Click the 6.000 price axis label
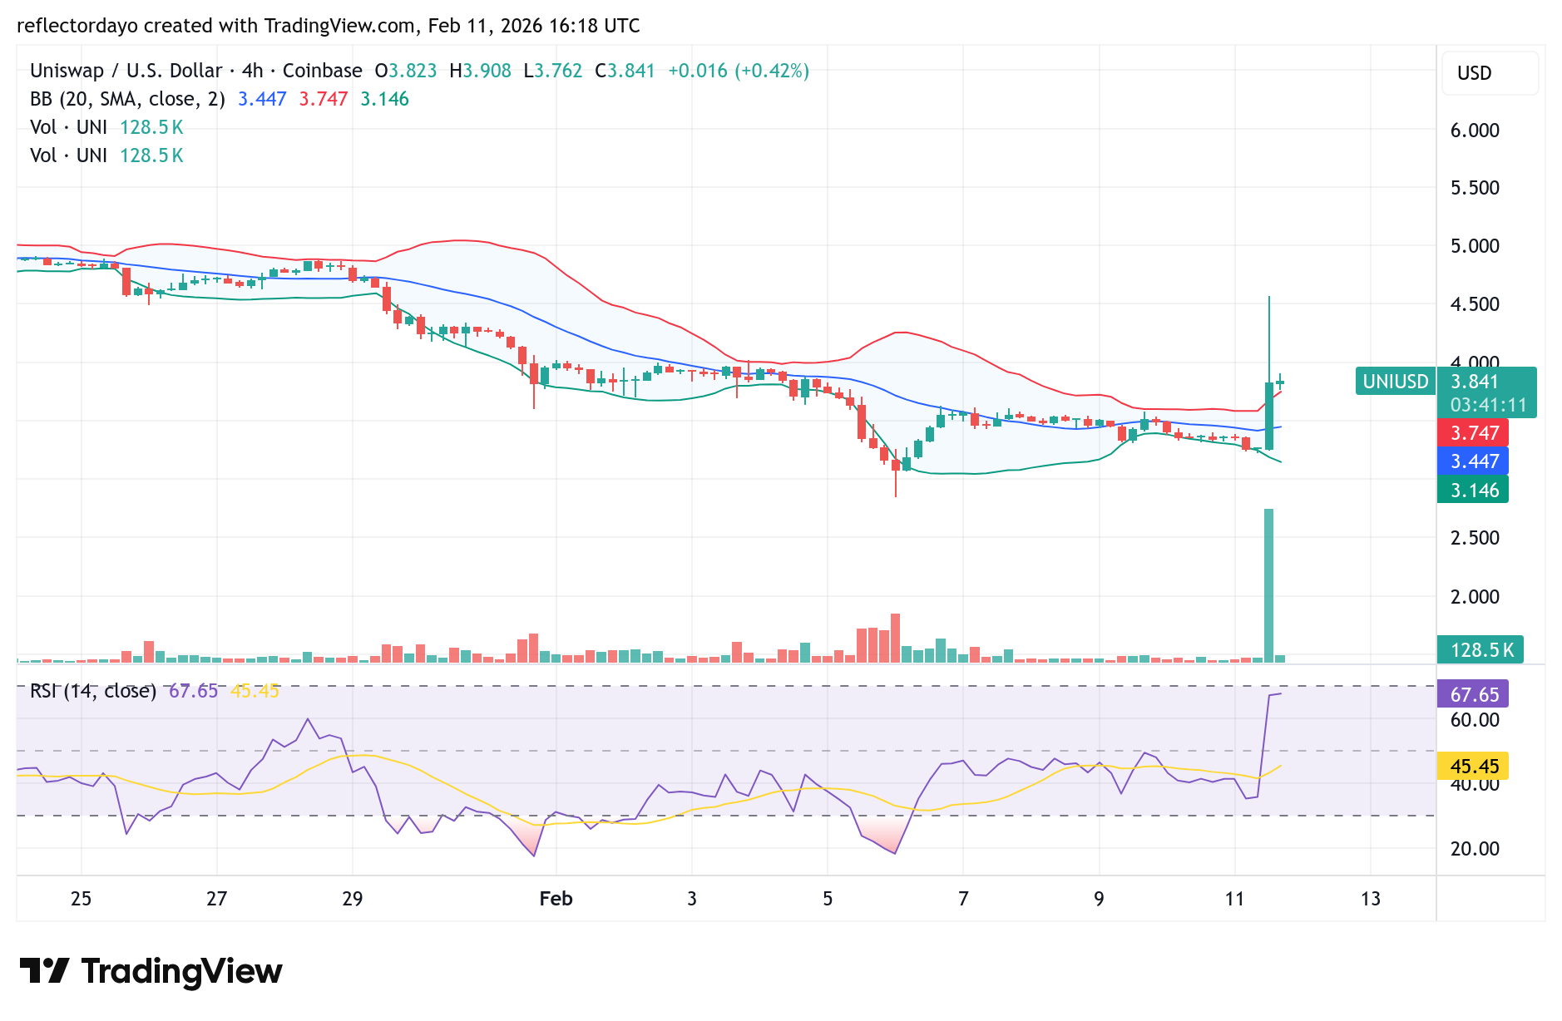This screenshot has height=1021, width=1562. [1475, 131]
